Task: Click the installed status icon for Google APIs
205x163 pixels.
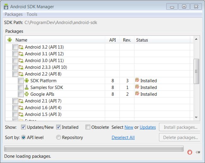Action: (137, 94)
